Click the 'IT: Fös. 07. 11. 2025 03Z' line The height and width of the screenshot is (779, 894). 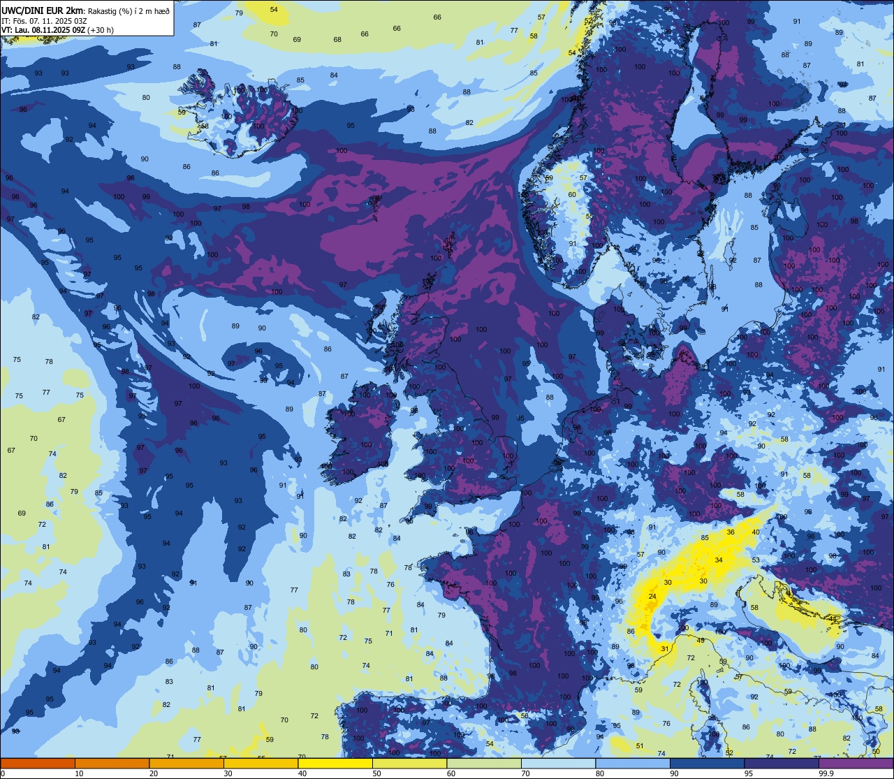(x=44, y=21)
